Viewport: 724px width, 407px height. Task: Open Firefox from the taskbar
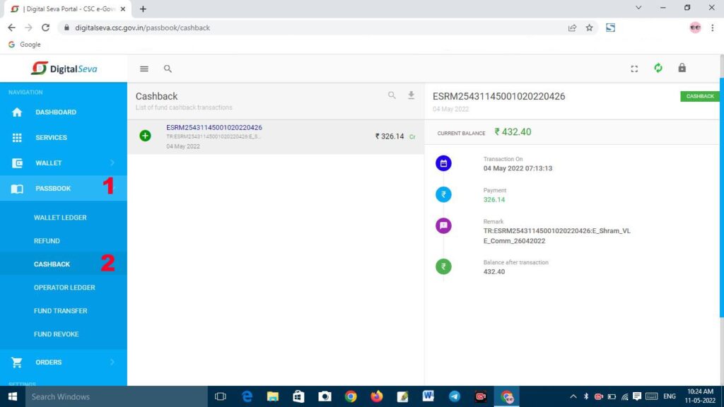(377, 396)
